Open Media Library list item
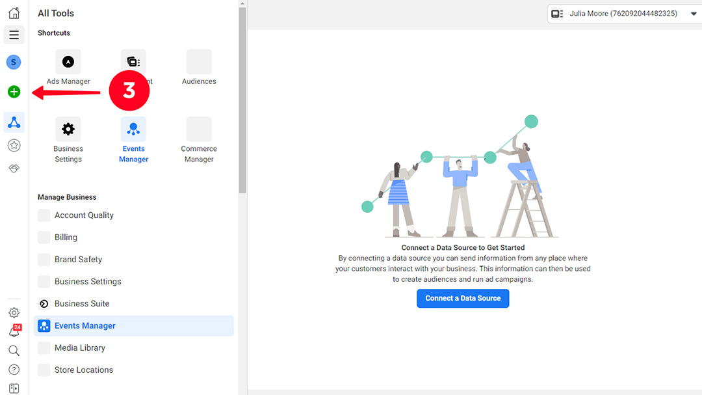This screenshot has width=702, height=395. click(133, 348)
